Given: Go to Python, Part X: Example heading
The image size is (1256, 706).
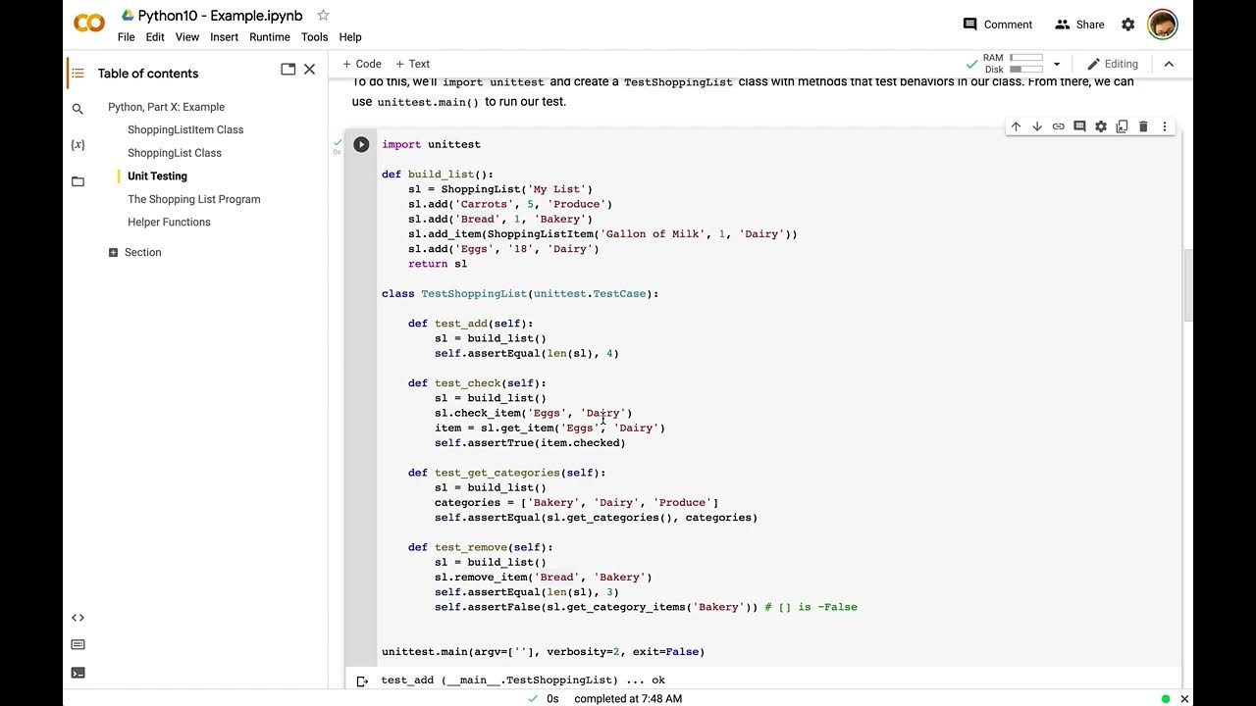Looking at the screenshot, I should click(166, 107).
